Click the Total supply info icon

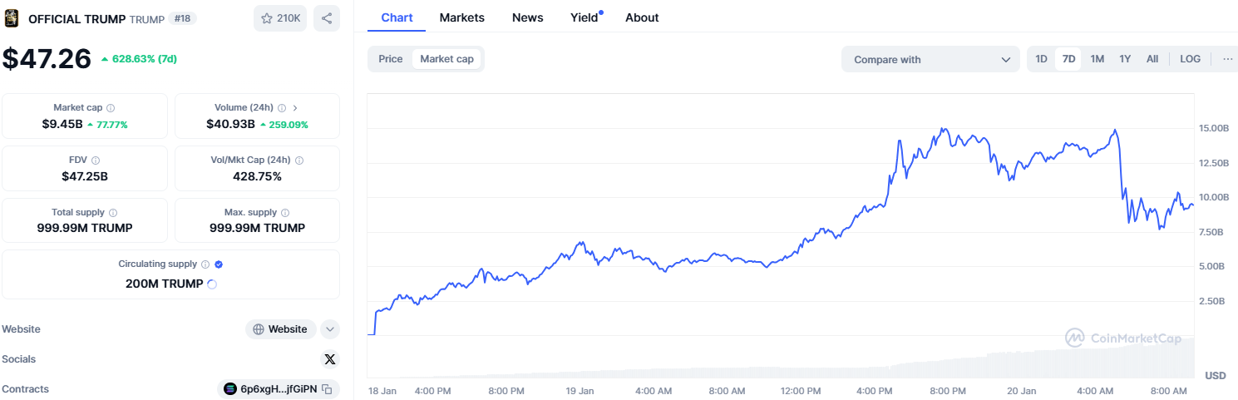pyautogui.click(x=113, y=213)
